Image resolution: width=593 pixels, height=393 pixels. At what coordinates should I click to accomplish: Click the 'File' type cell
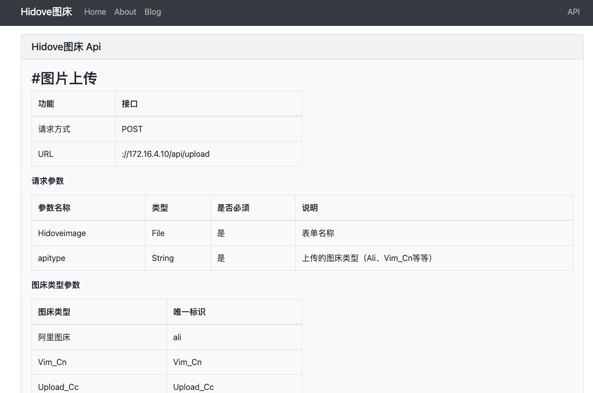coord(178,233)
